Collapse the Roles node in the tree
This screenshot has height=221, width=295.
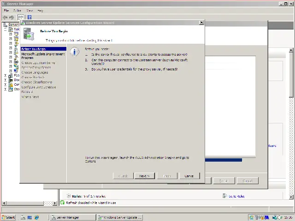click(x=6, y=29)
